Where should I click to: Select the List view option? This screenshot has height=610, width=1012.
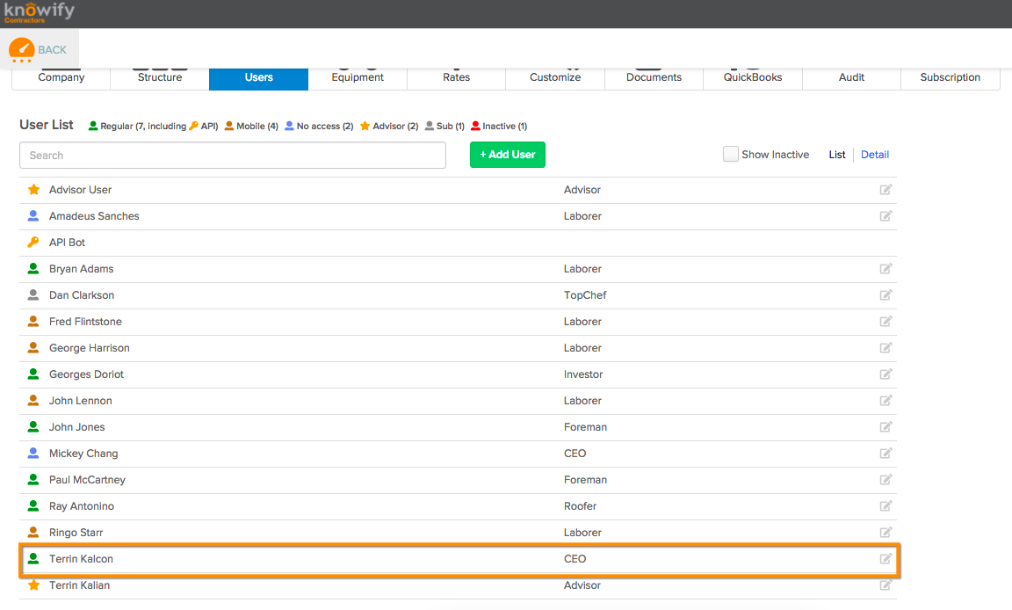(x=837, y=155)
